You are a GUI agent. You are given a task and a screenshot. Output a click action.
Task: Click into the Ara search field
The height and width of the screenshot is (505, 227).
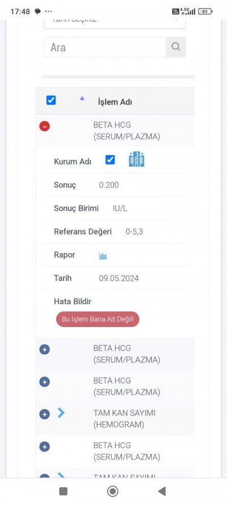(105, 47)
